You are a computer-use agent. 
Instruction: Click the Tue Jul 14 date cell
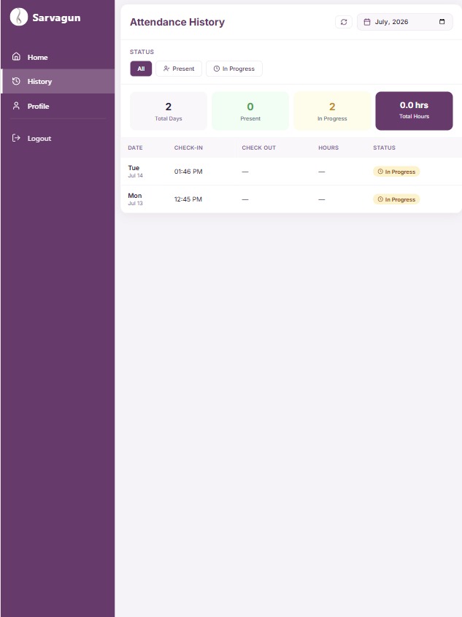[x=135, y=171]
